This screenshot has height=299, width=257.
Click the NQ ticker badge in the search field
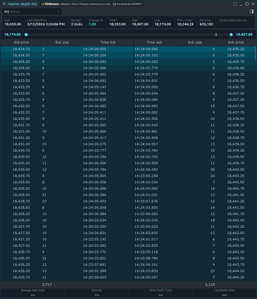point(6,11)
